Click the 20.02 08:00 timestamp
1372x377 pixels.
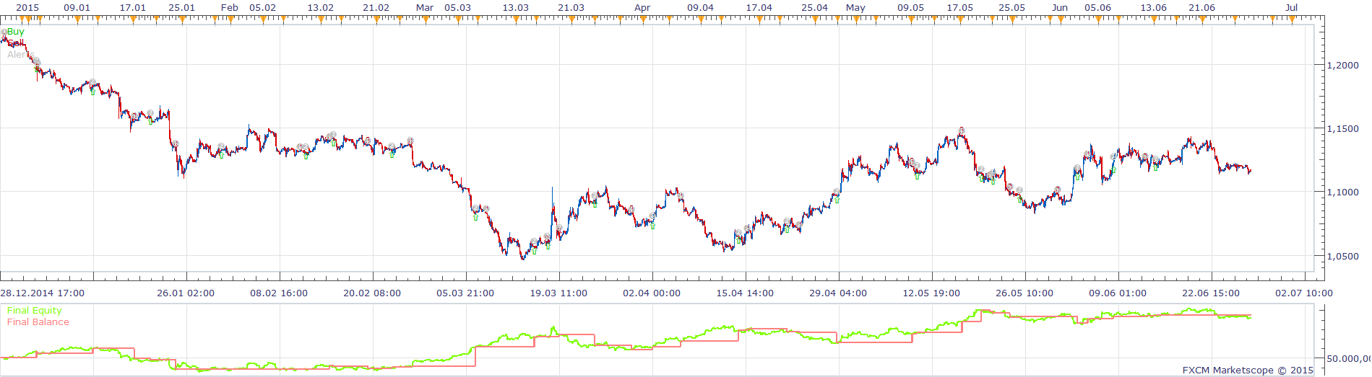[x=372, y=293]
